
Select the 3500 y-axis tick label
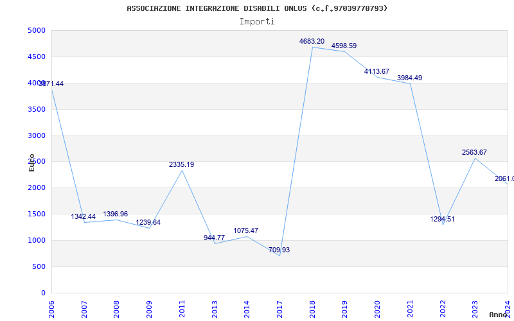pos(37,109)
